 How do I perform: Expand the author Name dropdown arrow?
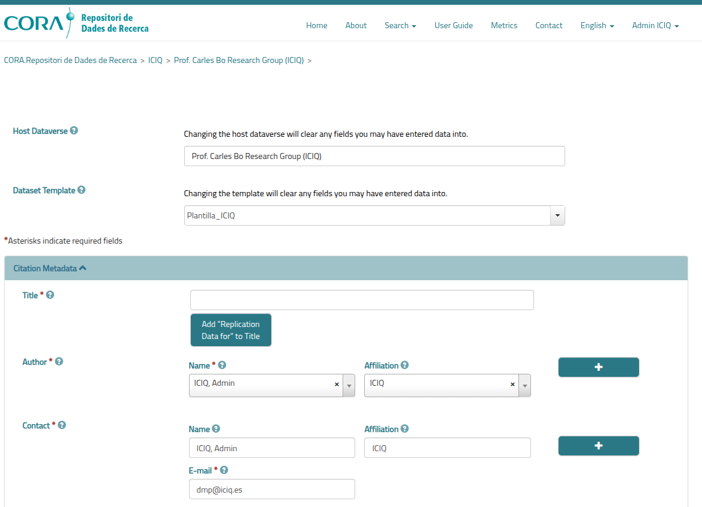click(349, 386)
